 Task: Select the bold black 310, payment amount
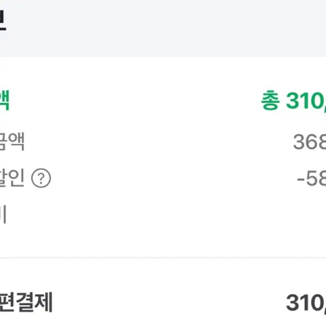point(306,303)
